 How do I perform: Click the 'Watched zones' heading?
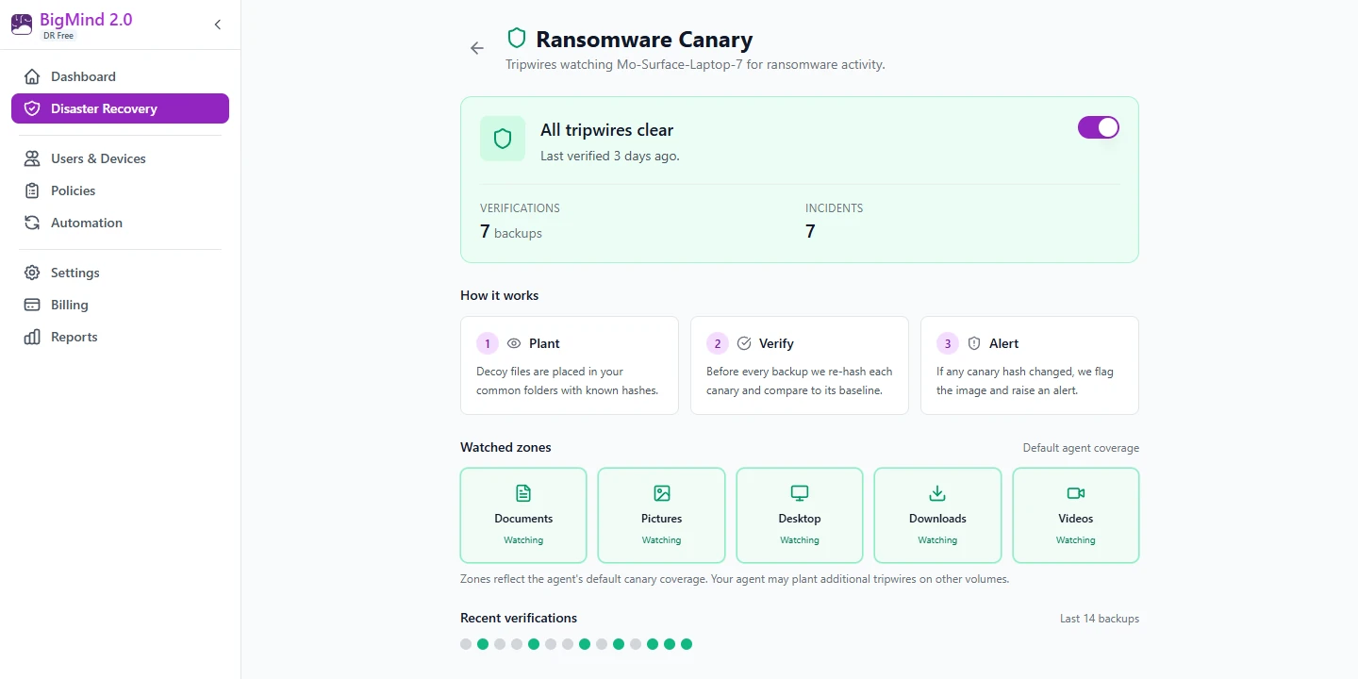tap(505, 447)
